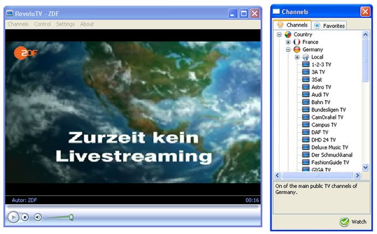Click the channel list scroll down arrow
Image resolution: width=377 pixels, height=234 pixels.
pos(365,167)
